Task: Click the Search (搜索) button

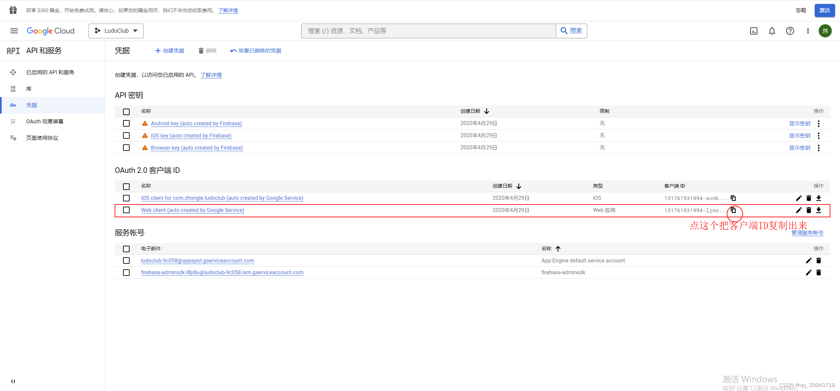Action: [x=572, y=31]
